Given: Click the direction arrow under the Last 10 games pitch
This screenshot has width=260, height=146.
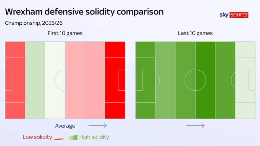Looking at the screenshot, I should click(195, 126).
